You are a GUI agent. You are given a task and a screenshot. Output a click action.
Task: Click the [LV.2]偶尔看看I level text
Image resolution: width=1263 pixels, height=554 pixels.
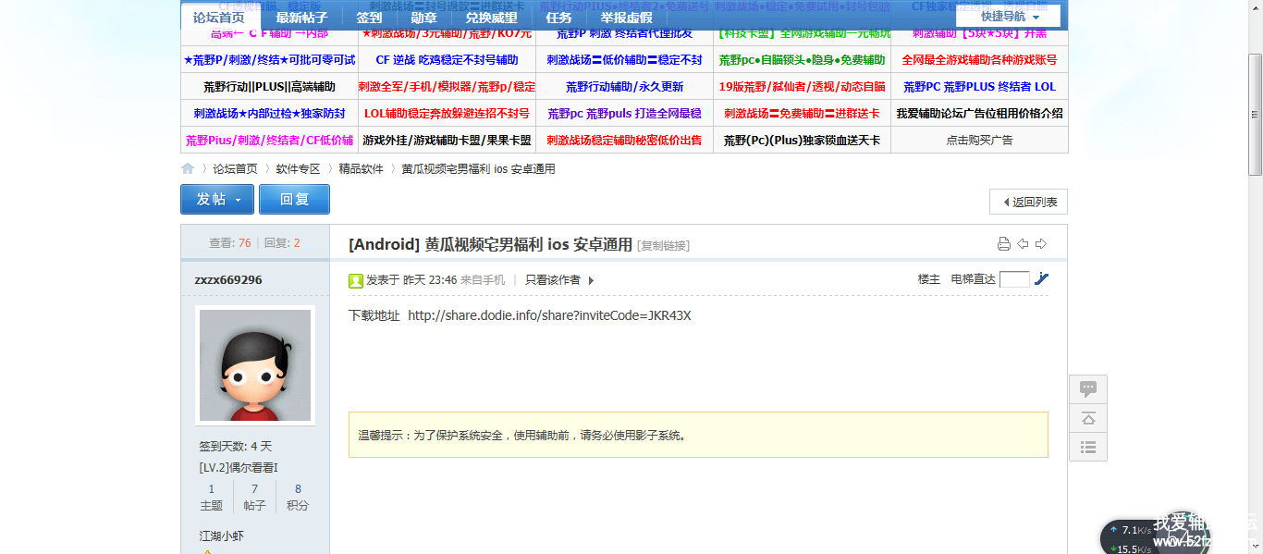pyautogui.click(x=239, y=468)
